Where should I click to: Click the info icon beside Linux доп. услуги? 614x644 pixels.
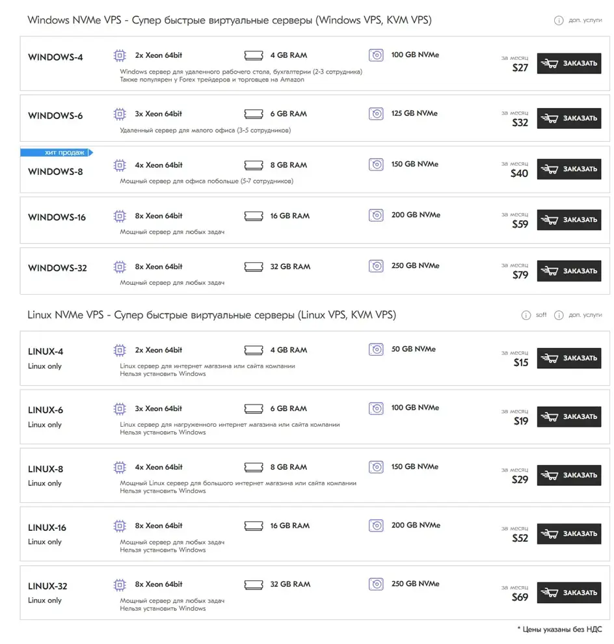point(559,315)
